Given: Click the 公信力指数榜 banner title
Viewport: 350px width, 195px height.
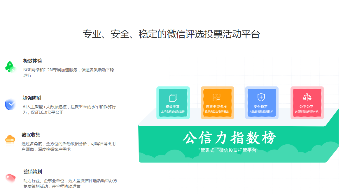Looking at the screenshot, I should click(x=229, y=138).
